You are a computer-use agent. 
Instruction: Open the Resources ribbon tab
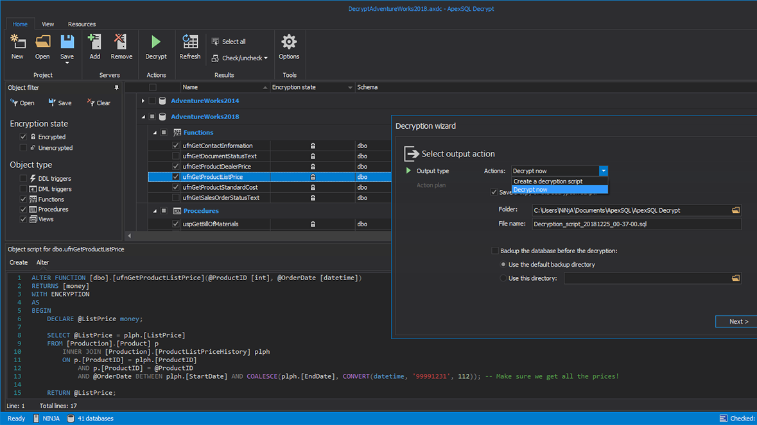(82, 24)
